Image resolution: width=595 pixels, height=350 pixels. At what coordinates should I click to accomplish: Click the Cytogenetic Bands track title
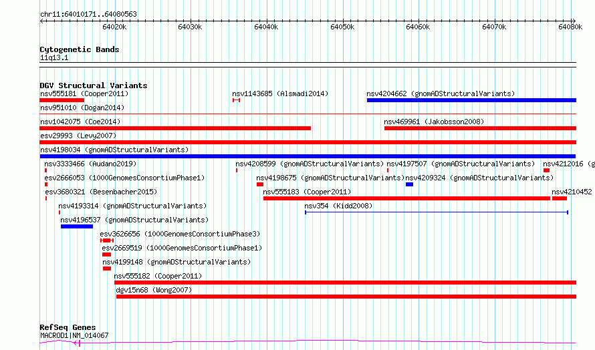pyautogui.click(x=80, y=49)
